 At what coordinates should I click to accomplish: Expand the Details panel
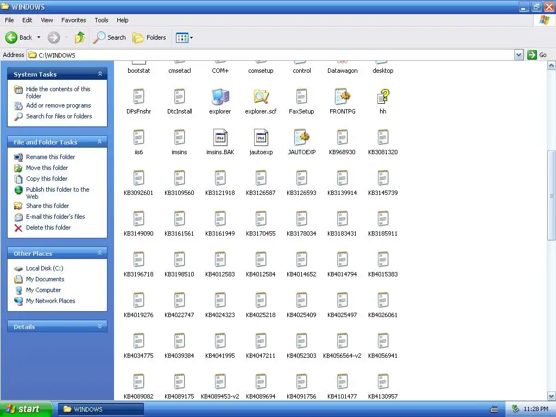pos(100,326)
